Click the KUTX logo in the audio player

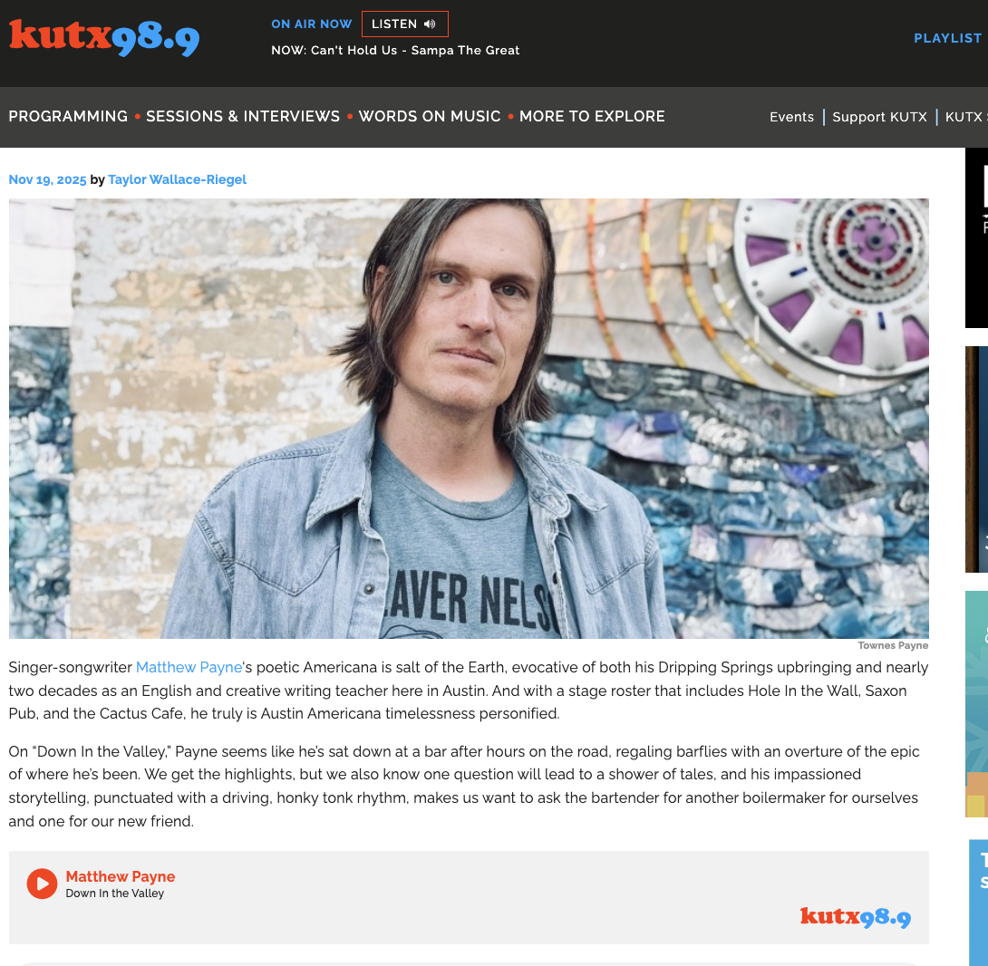(x=855, y=917)
